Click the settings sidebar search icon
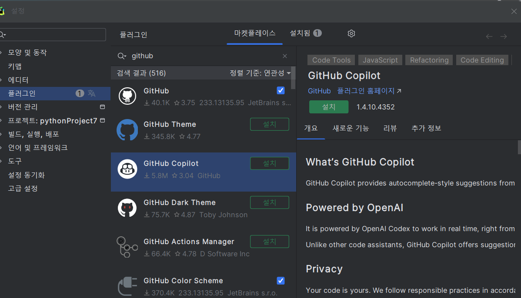The width and height of the screenshot is (521, 298). [3, 34]
